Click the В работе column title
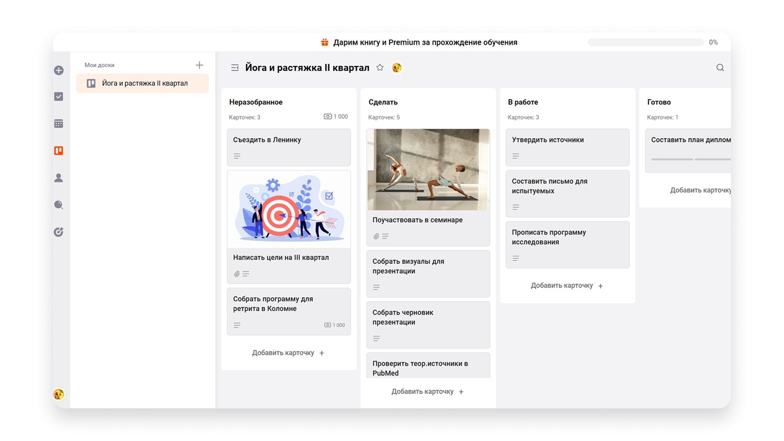Viewport: 784px width, 441px height. click(x=523, y=102)
